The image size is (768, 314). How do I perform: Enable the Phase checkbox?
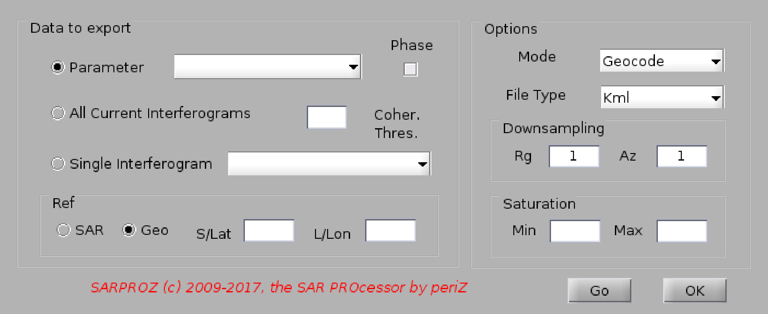coord(410,69)
